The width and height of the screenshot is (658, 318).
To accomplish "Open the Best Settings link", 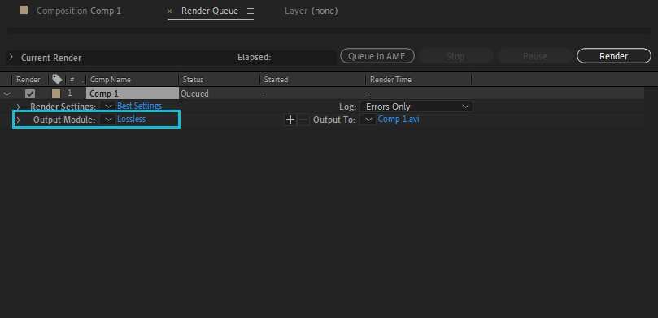I will (x=139, y=106).
